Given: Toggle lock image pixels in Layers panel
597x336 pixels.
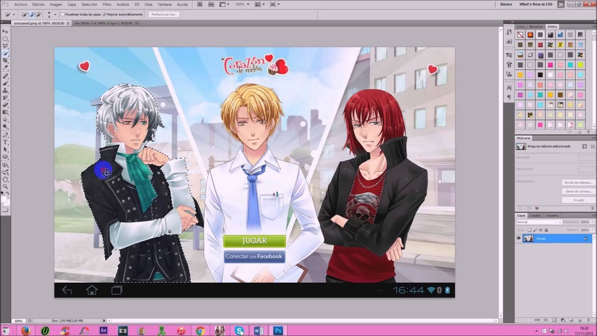Looking at the screenshot, I should coord(535,230).
